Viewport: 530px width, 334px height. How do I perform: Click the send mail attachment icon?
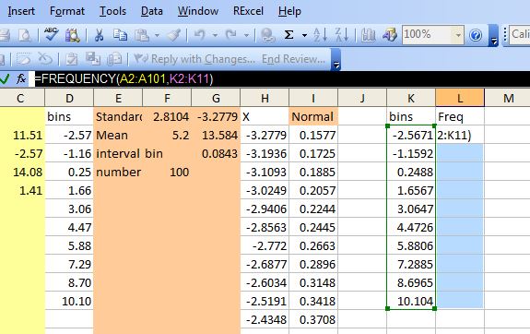(114, 59)
